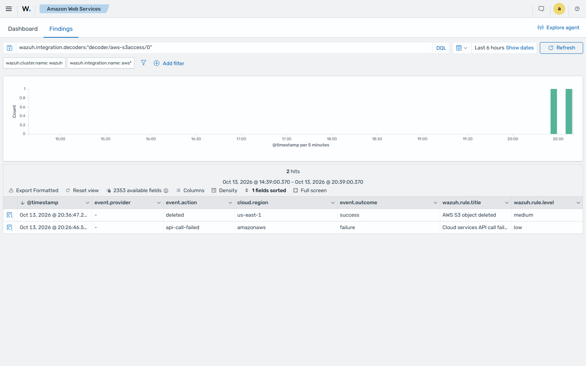The width and height of the screenshot is (586, 366).
Task: Click the 'api-call-failed' cell
Action: coord(199,228)
